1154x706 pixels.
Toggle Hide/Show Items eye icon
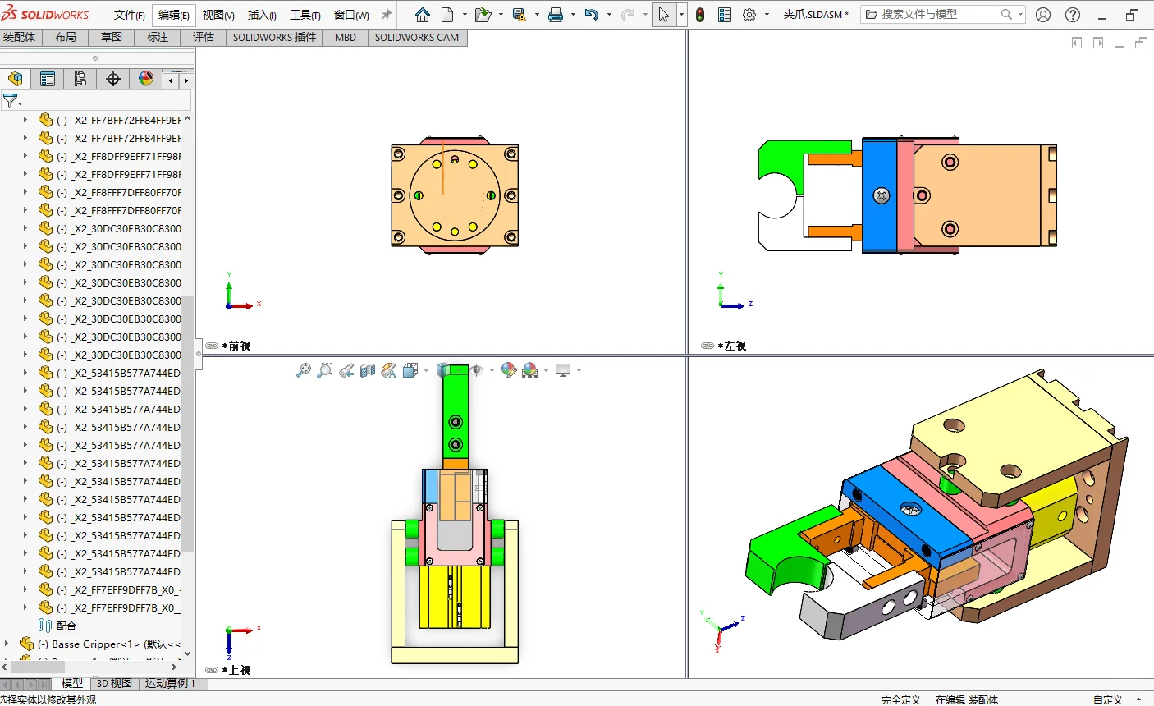click(x=476, y=371)
